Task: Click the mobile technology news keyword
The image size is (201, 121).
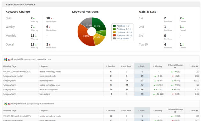Action: pyautogui.click(x=49, y=85)
